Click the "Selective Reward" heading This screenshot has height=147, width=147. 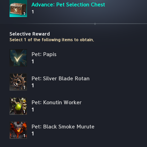30,34
